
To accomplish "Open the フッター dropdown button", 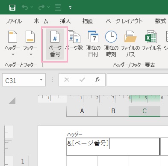I will click(30, 43).
